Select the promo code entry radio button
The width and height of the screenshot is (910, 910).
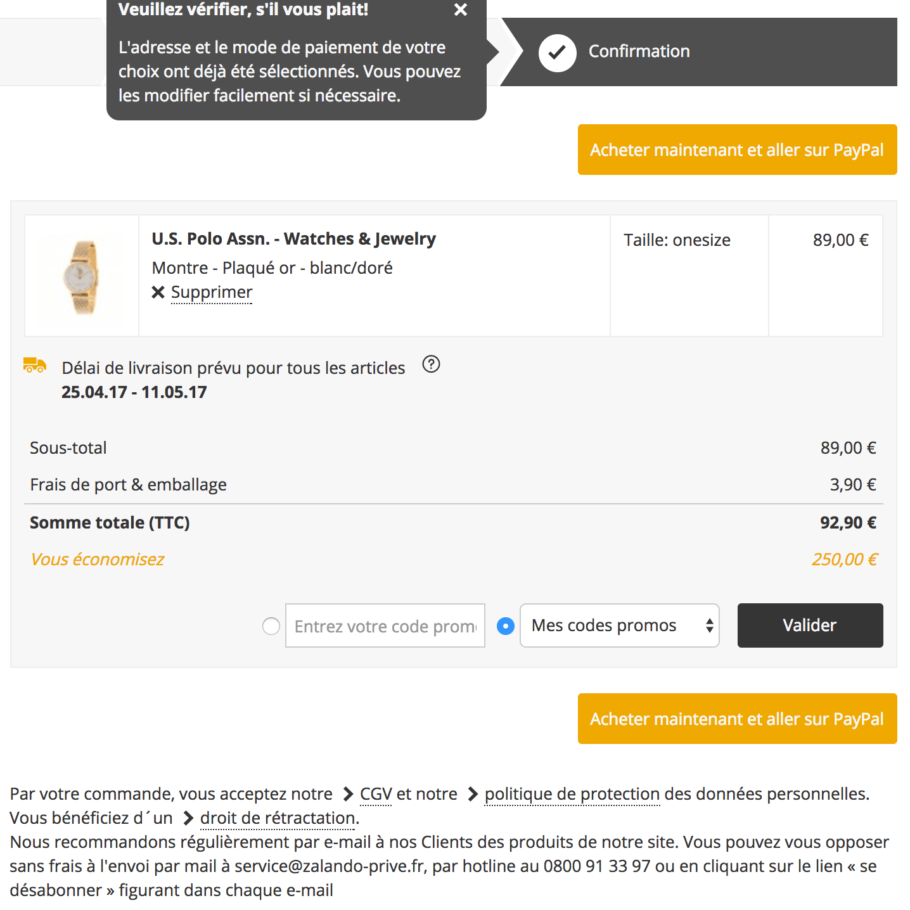pyautogui.click(x=271, y=625)
